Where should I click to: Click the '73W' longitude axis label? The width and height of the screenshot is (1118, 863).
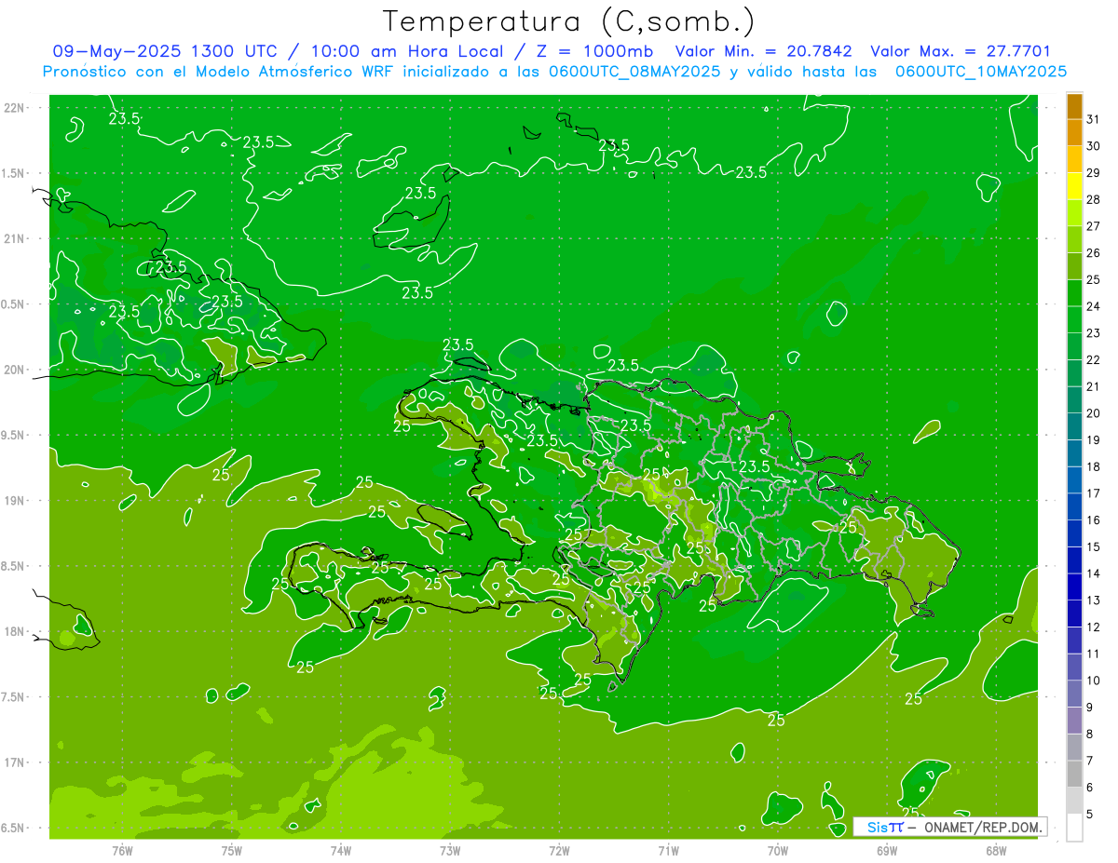(450, 851)
